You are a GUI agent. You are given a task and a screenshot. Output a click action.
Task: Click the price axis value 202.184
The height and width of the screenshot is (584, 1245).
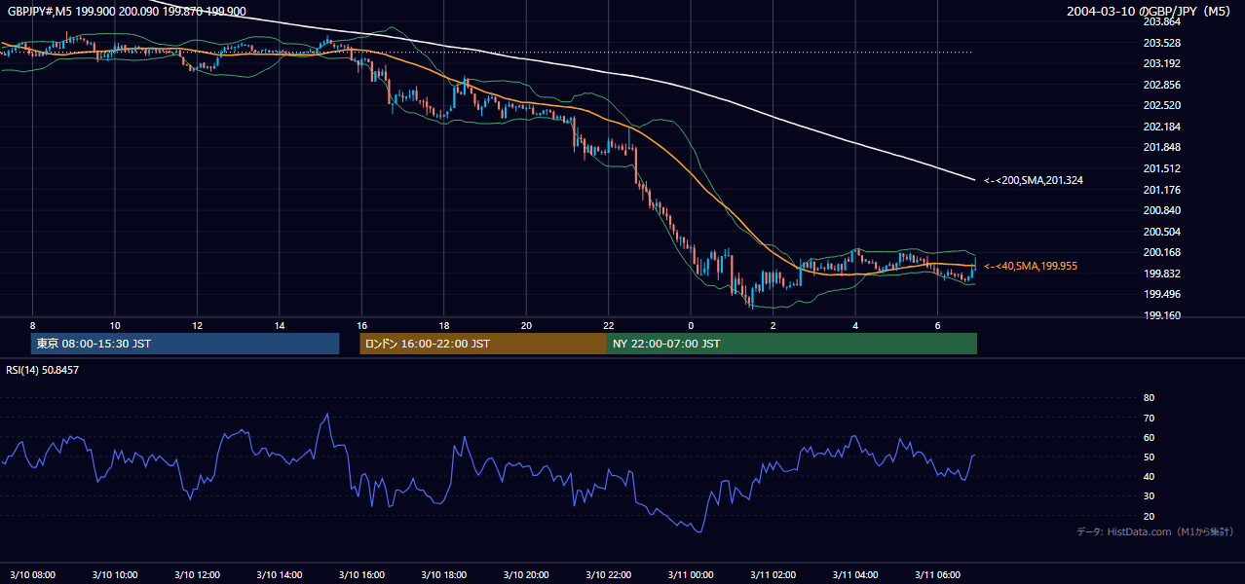pos(1161,127)
